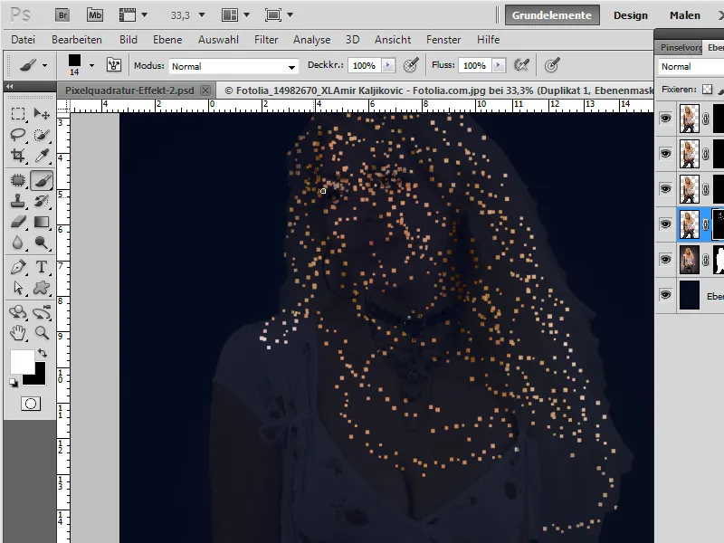The image size is (724, 543).
Task: Select the Dodge tool
Action: (42, 243)
